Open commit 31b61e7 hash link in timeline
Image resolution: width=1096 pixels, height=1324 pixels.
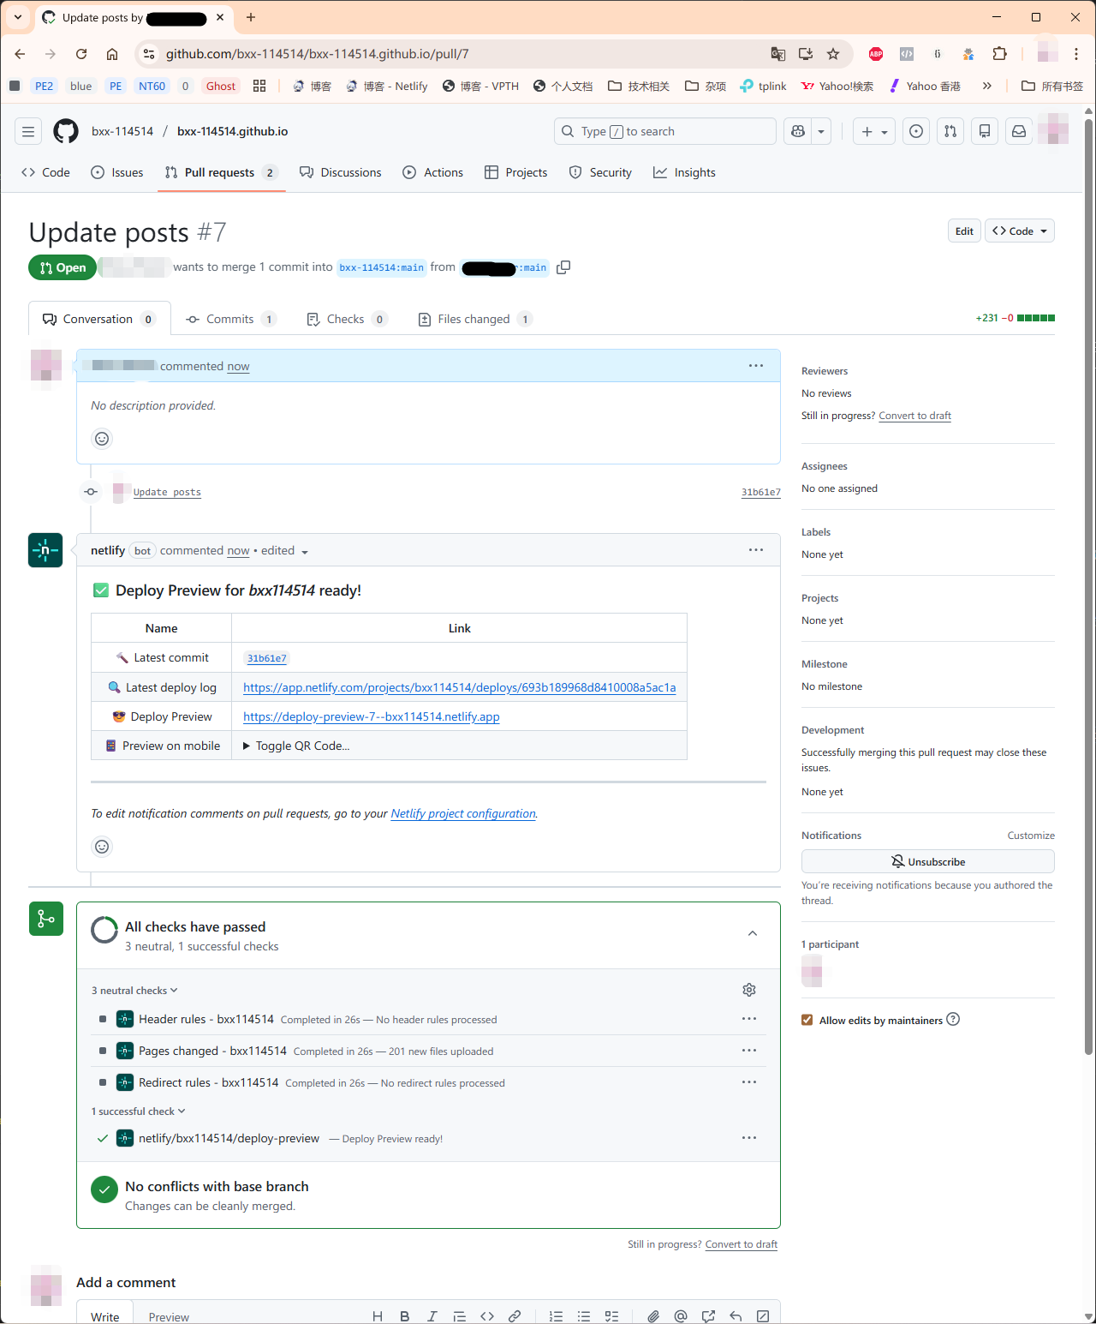tap(761, 492)
